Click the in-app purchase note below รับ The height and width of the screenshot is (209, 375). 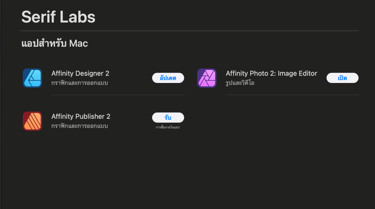168,127
